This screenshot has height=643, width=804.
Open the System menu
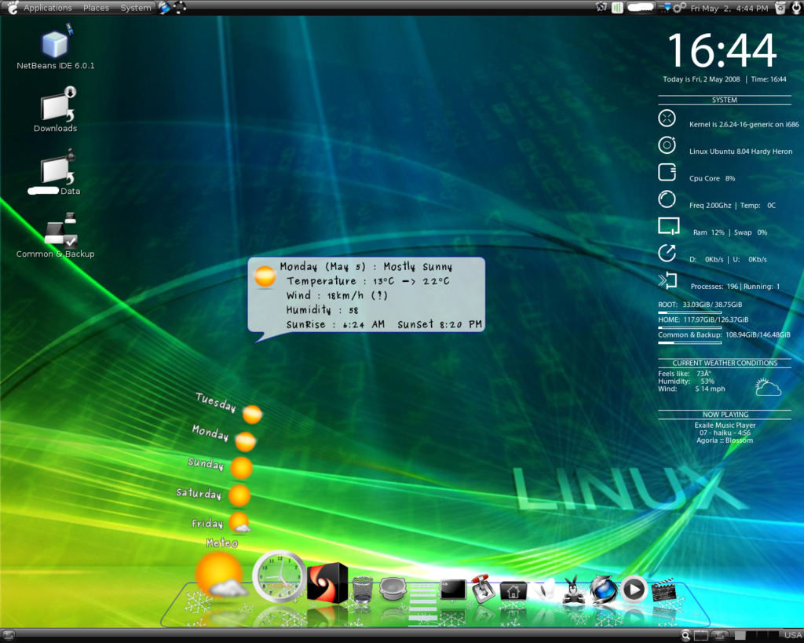(x=135, y=8)
